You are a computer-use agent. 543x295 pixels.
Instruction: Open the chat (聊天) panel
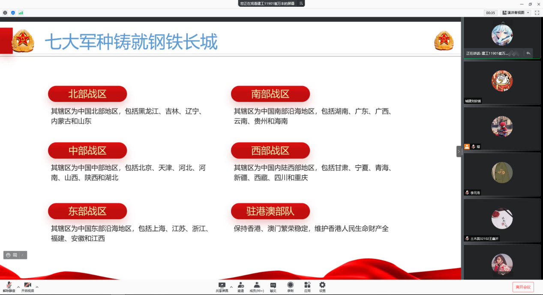click(x=273, y=286)
